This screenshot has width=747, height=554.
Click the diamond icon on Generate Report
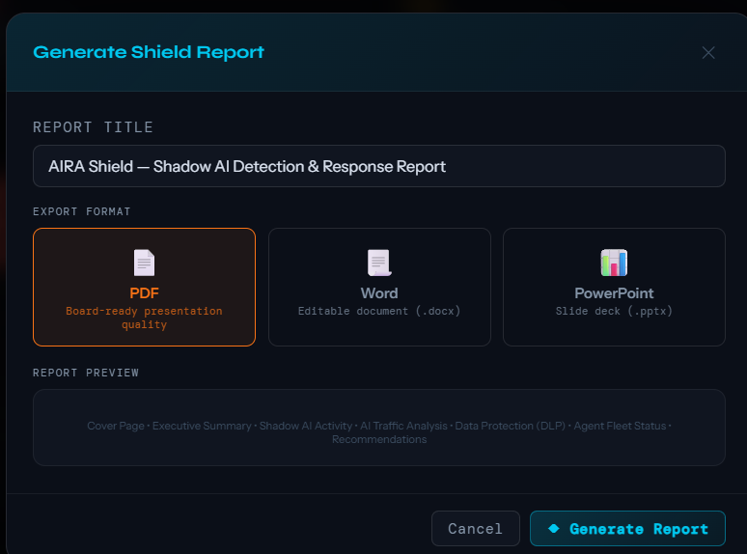[x=554, y=528]
